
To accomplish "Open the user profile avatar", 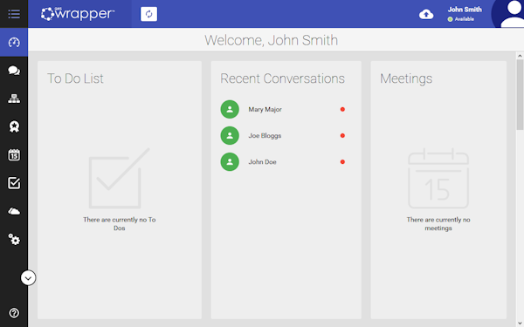I will point(508,14).
